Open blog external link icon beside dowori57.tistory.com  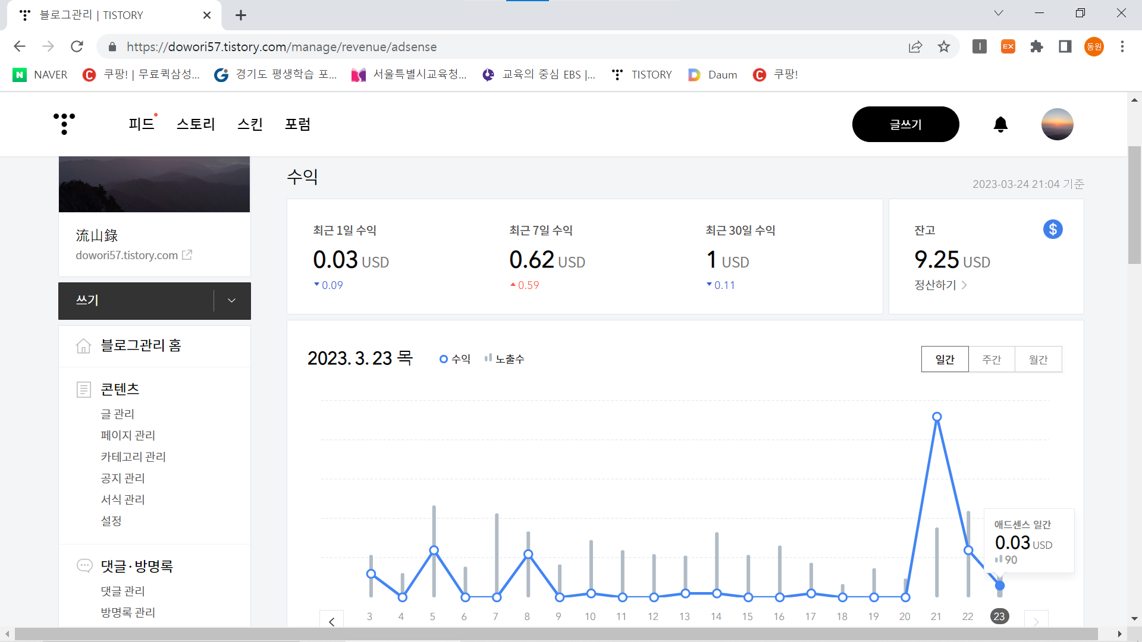point(187,255)
